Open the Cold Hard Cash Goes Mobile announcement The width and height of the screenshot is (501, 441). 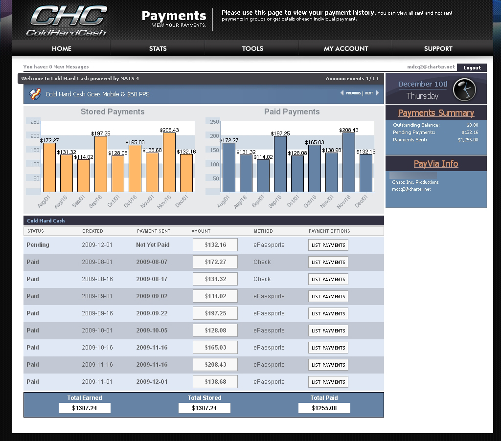click(x=97, y=94)
